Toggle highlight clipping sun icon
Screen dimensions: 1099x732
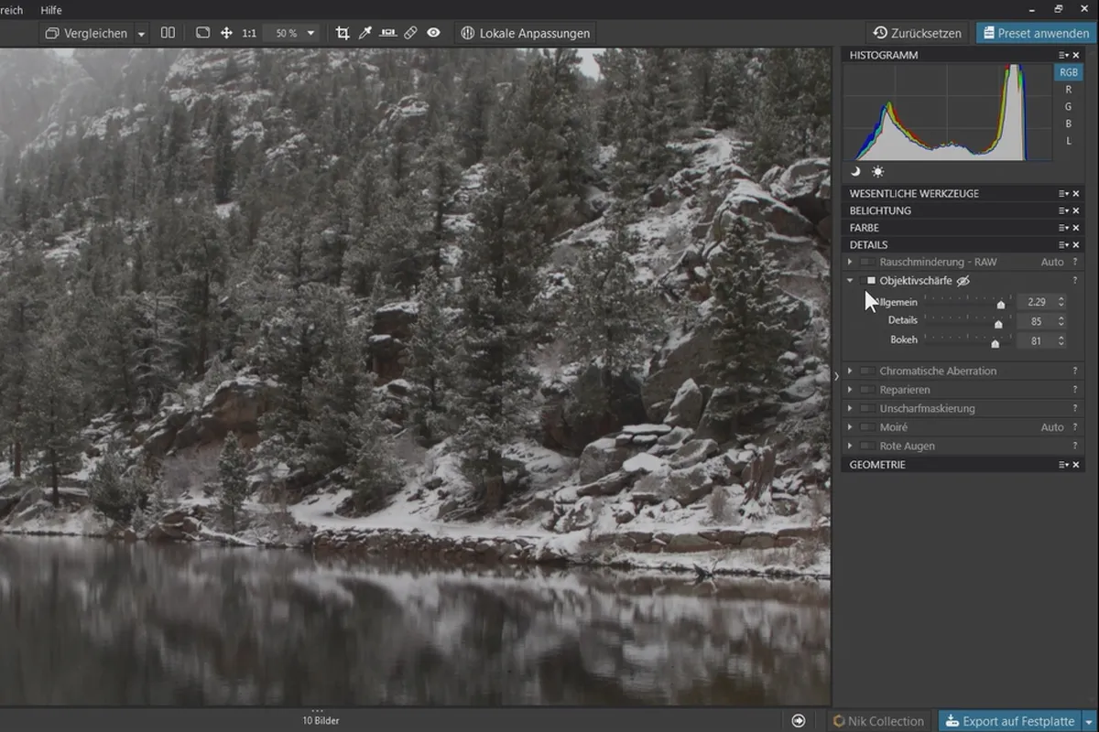tap(877, 171)
